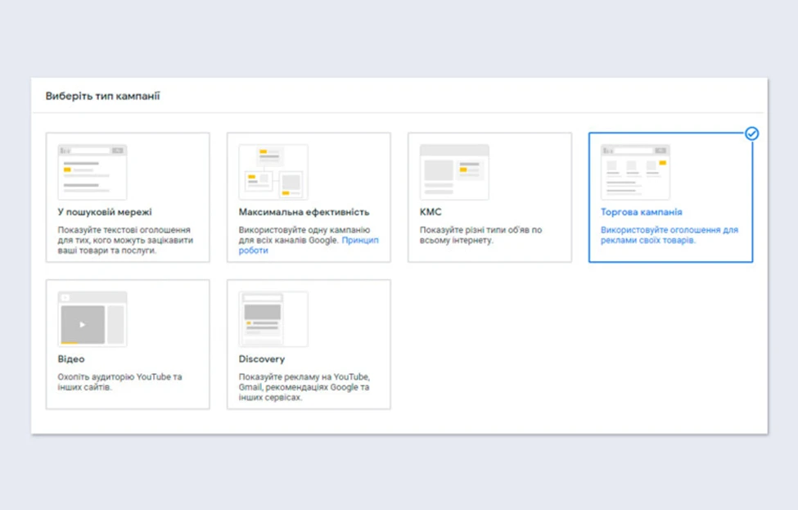Image resolution: width=798 pixels, height=510 pixels.
Task: Click the Discovery campaign illustration icon
Action: [x=273, y=318]
